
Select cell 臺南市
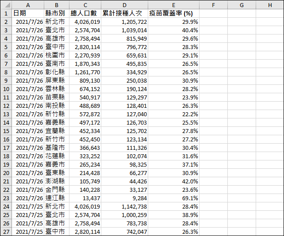pyautogui.click(x=57, y=64)
